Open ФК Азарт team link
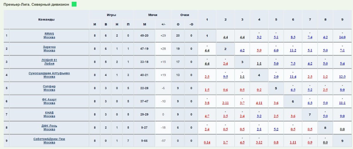The image size is (353, 149). (49, 101)
